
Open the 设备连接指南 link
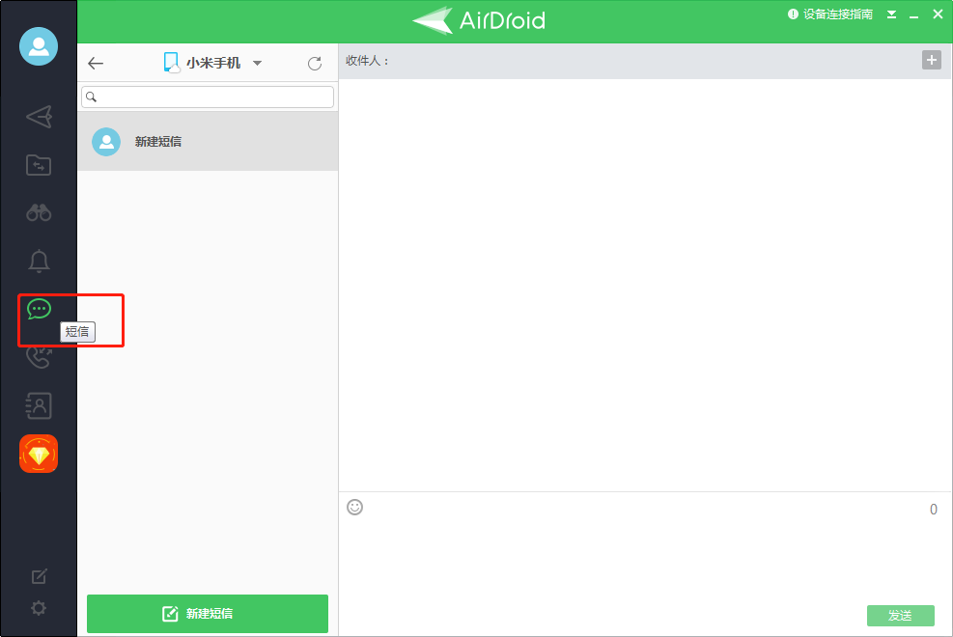830,14
